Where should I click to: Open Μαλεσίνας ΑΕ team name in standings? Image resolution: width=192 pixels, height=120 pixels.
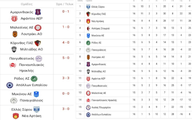(99, 93)
